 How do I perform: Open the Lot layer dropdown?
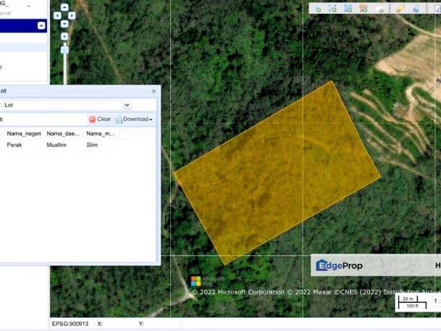127,105
